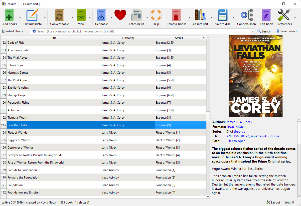
Task: Open the Google ID link
Action: pyautogui.click(x=274, y=136)
